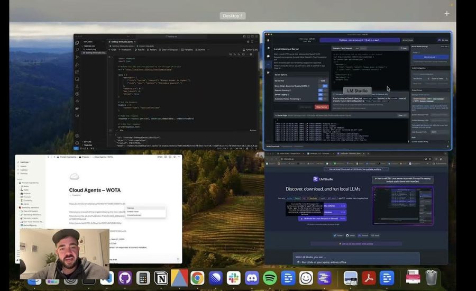Click Stop Server button in LM Studio

pyautogui.click(x=322, y=107)
